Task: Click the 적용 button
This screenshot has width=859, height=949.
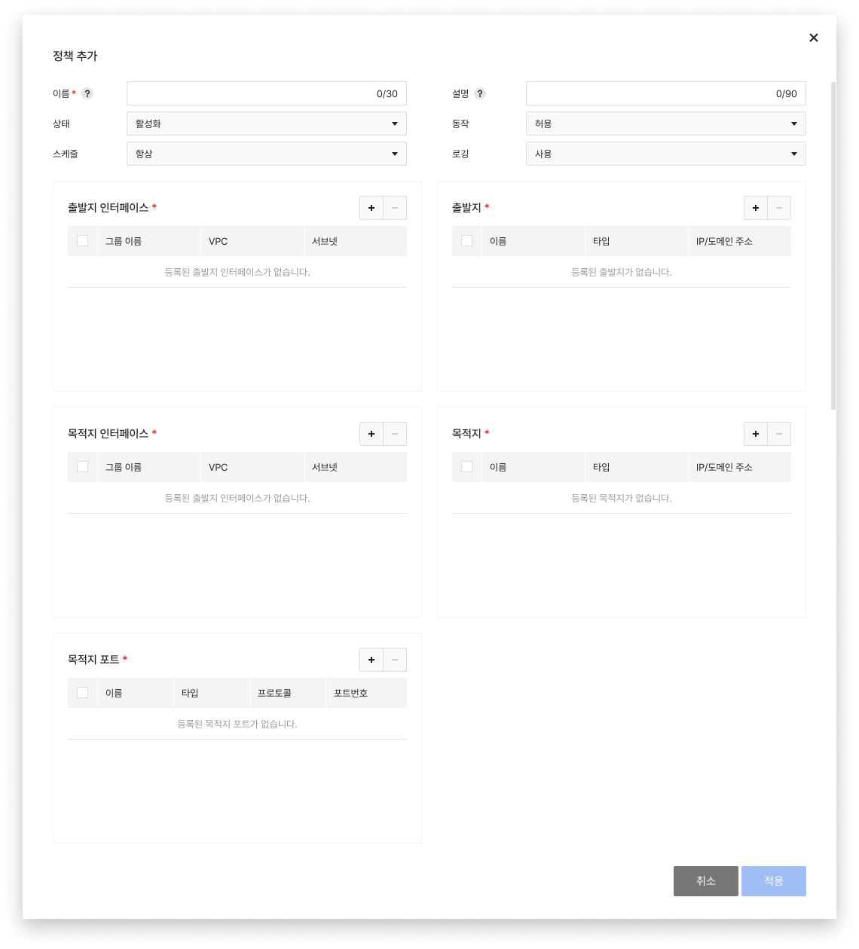Action: click(774, 881)
